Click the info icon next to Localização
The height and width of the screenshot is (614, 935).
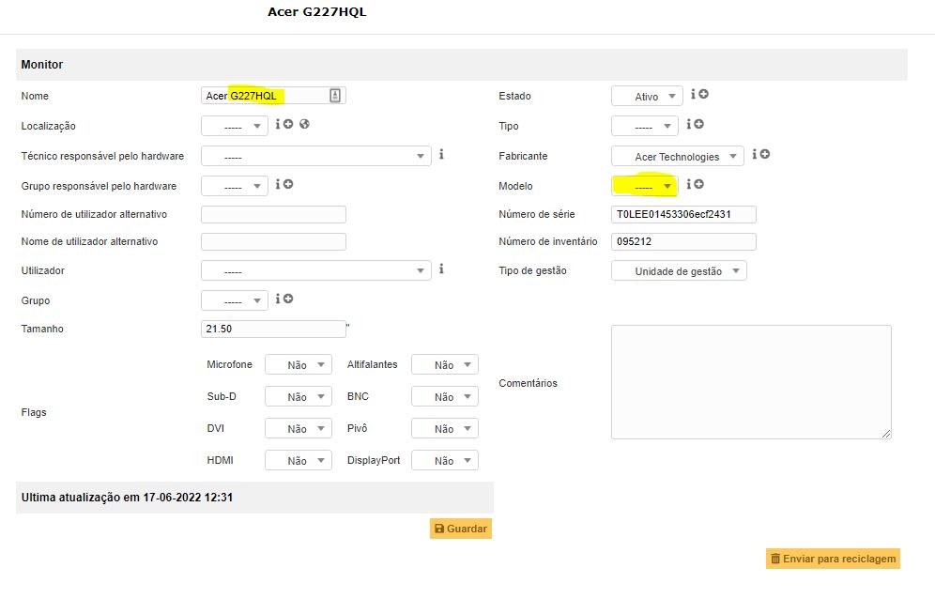278,124
